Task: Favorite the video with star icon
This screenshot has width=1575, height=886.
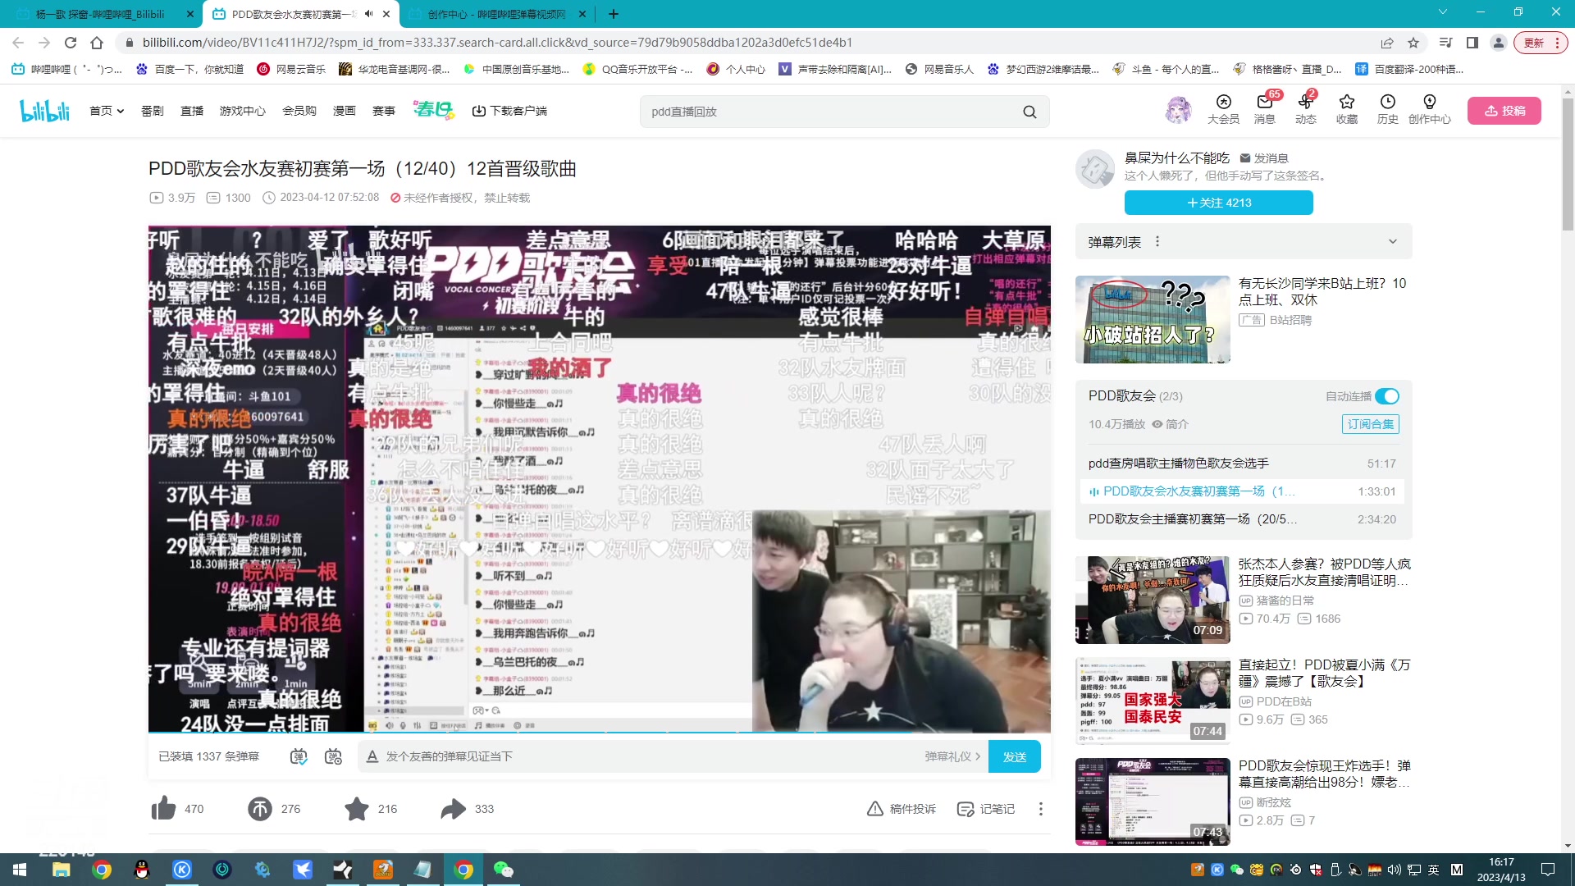Action: [x=357, y=809]
